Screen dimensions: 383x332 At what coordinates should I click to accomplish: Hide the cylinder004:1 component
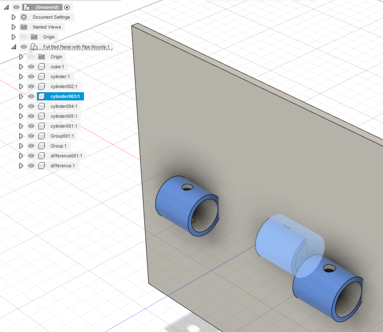[x=31, y=106]
